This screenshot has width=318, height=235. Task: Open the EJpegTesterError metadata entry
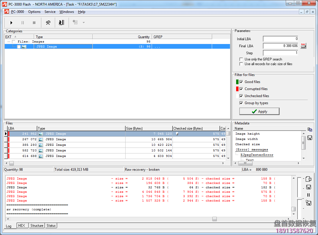pos(257,155)
